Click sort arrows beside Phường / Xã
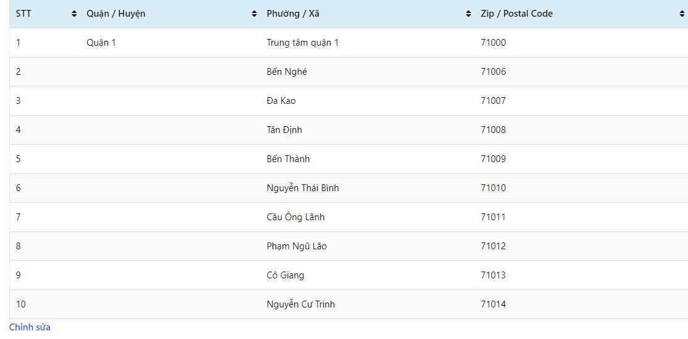 click(x=468, y=14)
